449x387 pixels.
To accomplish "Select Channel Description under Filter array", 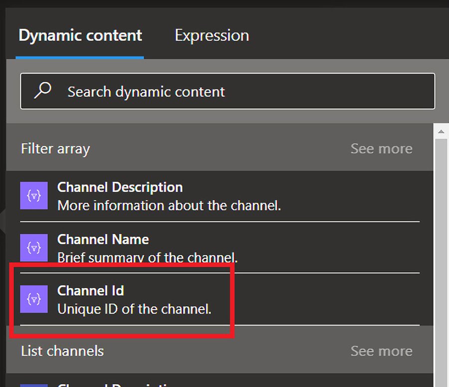I will (125, 195).
